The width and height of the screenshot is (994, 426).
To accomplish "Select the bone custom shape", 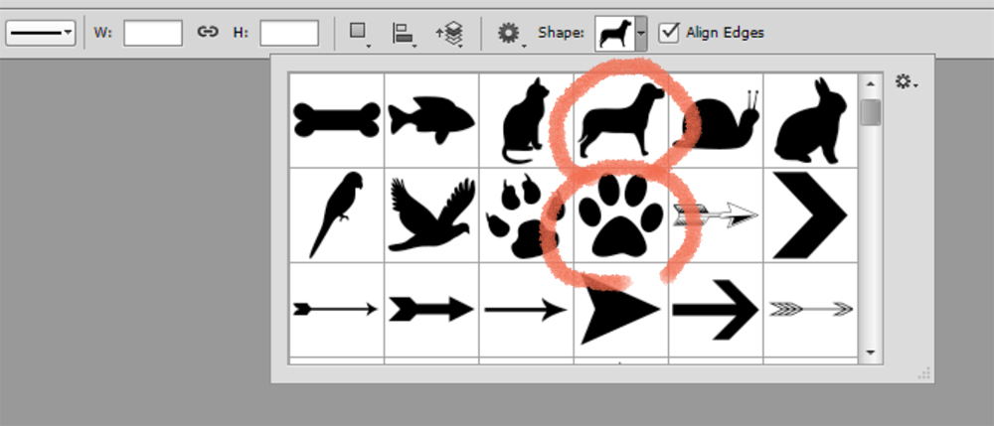I will tap(337, 120).
